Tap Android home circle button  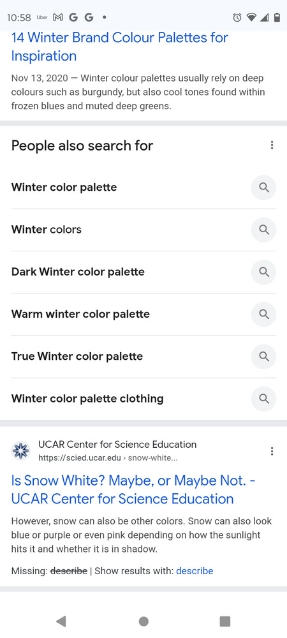coord(143,621)
